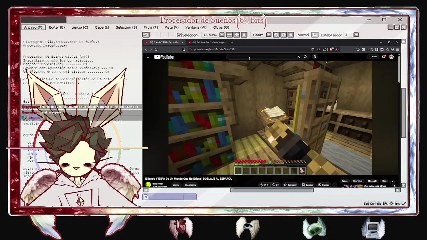This screenshot has width=427, height=240.
Task: Open a new browser tab
Action: pos(232,42)
